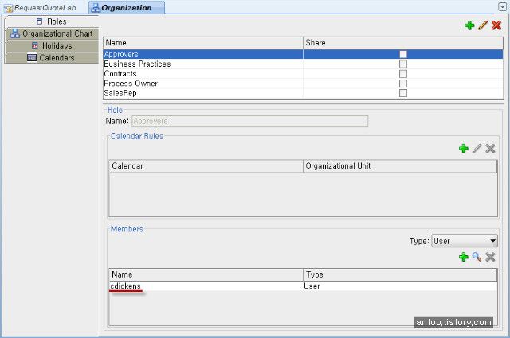Click the Organizational Unit column header
Image resolution: width=510 pixels, height=338 pixels.
400,166
